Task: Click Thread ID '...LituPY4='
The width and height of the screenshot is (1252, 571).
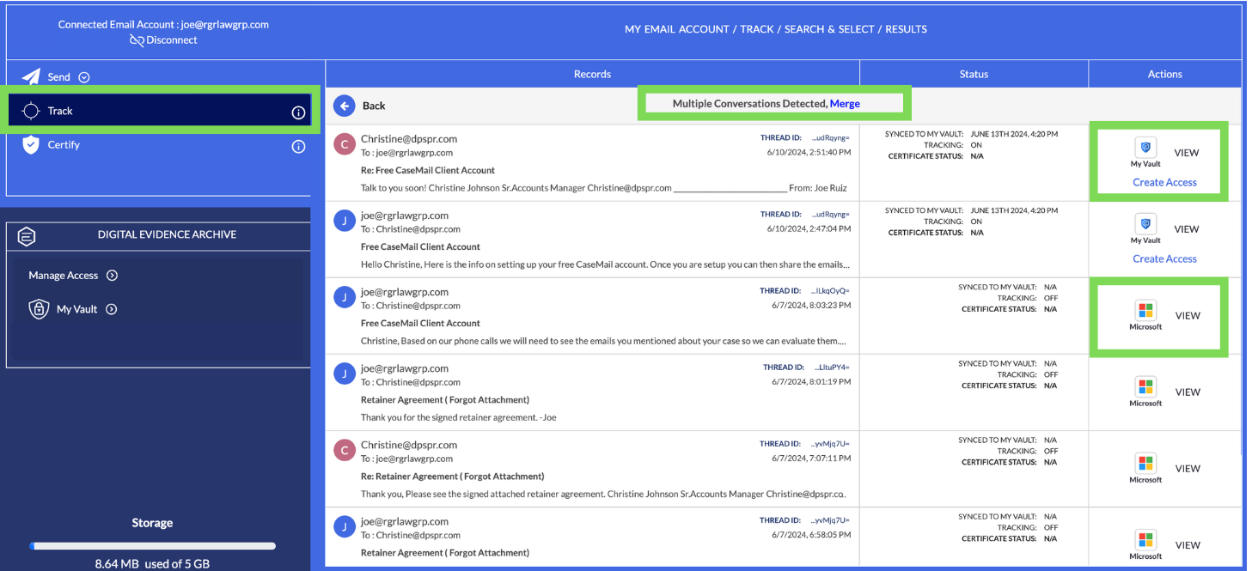Action: coord(830,368)
